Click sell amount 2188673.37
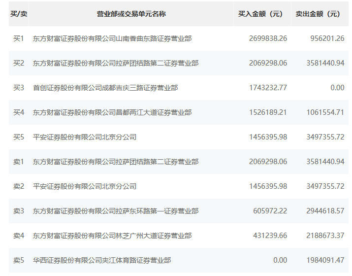This screenshot has width=352, height=276. pos(325,236)
